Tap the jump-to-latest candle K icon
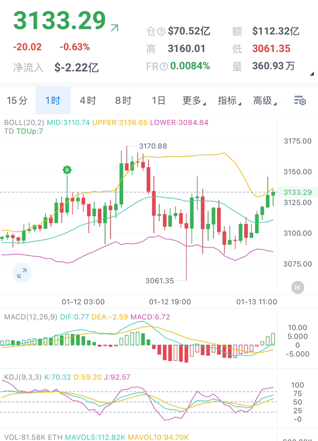The width and height of the screenshot is (318, 441). click(298, 287)
